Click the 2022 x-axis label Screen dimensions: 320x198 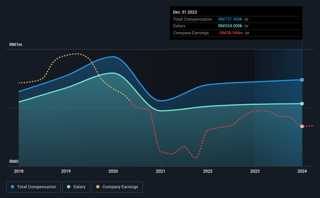coord(207,171)
